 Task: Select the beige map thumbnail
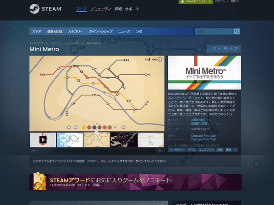97,140
